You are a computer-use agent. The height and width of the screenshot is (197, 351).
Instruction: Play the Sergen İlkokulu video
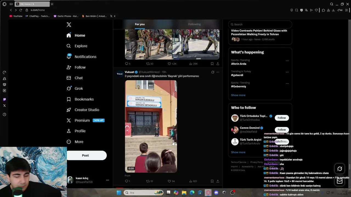151,126
